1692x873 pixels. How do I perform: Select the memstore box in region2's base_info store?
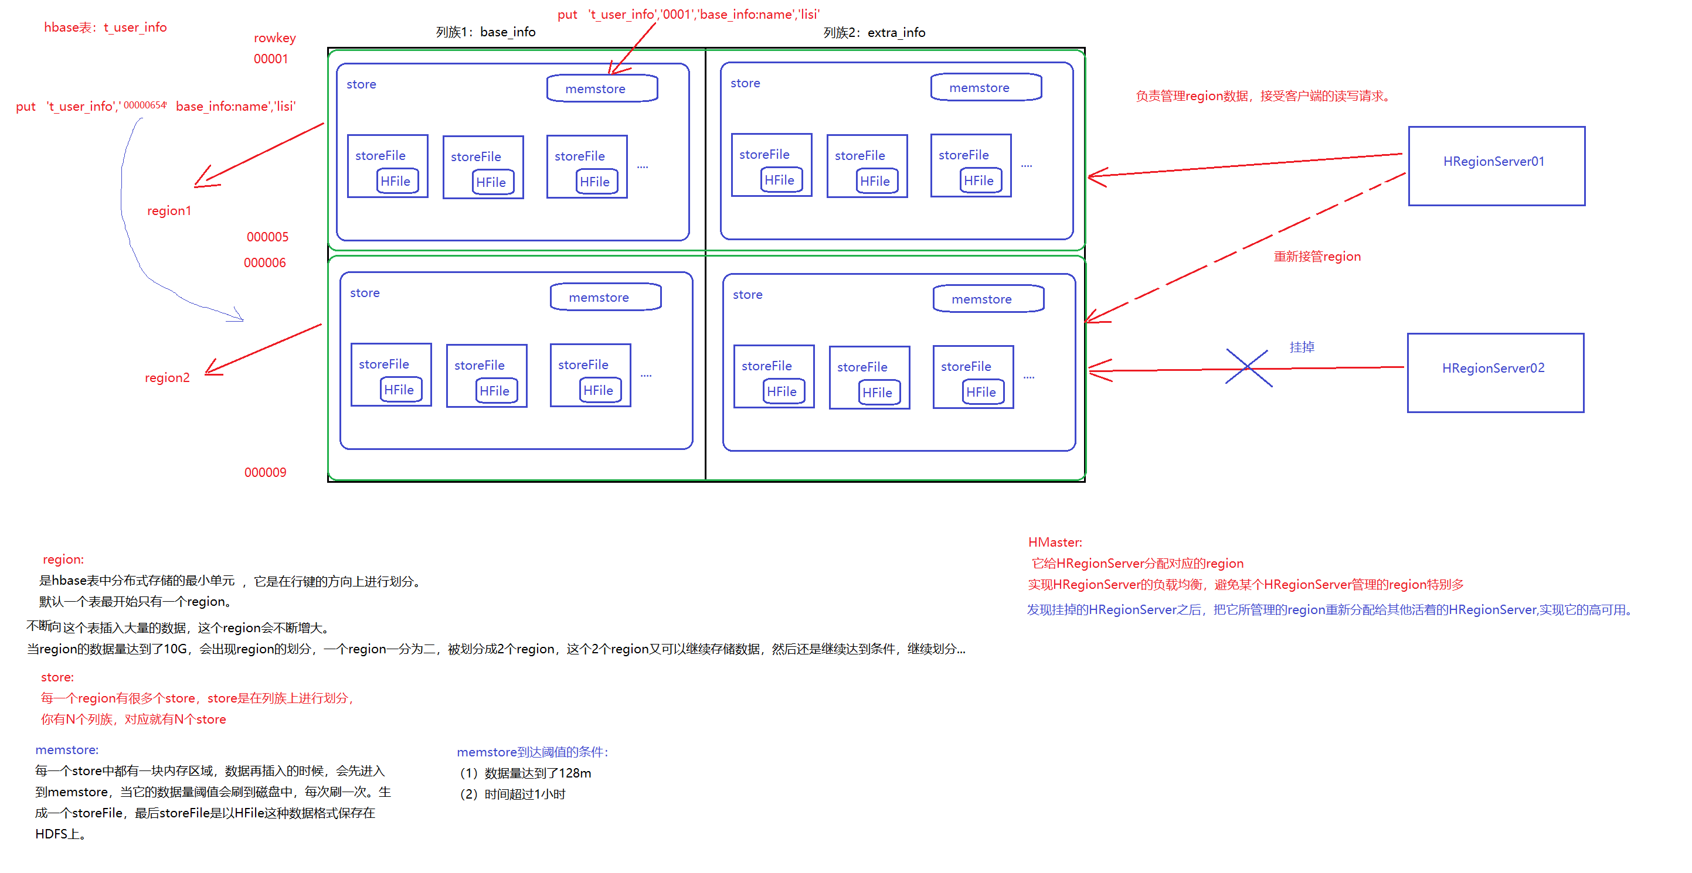point(605,297)
